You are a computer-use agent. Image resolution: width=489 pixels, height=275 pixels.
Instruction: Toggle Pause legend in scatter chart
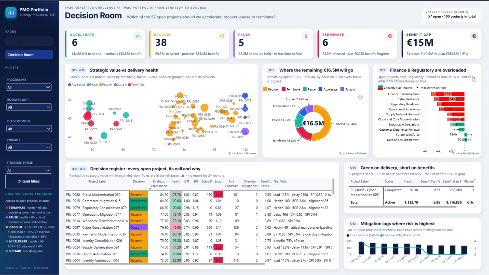click(92, 85)
